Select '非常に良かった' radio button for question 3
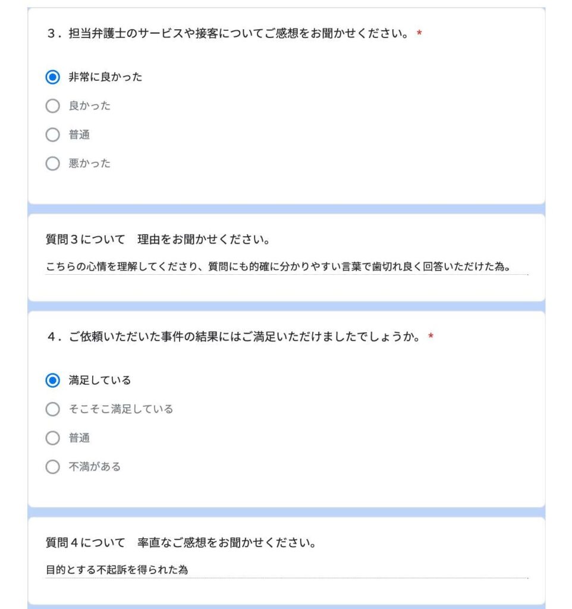This screenshot has height=609, width=572. point(53,77)
